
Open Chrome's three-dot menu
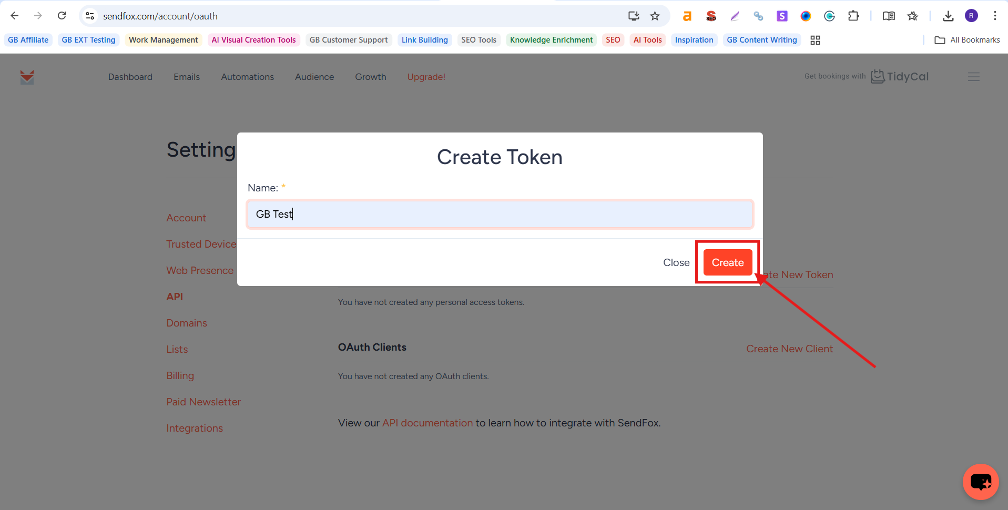pyautogui.click(x=995, y=16)
